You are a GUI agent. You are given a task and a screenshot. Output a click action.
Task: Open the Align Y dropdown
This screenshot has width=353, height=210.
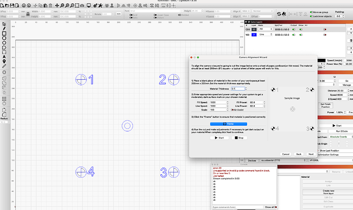[x=246, y=16]
